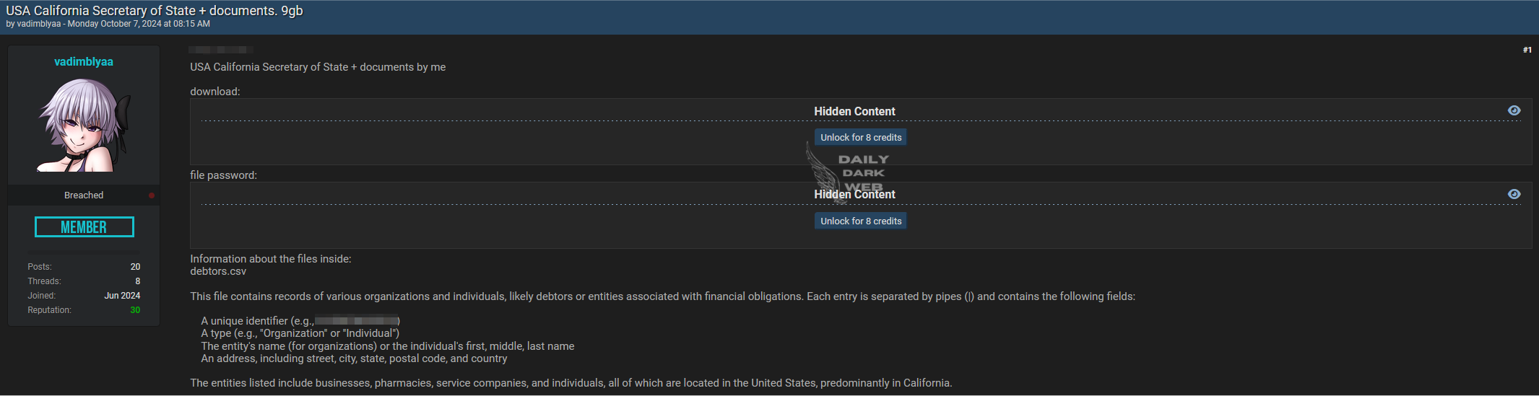Click 'Hidden Content' heading under file password
Screen dimensions: 1539x396
[x=854, y=194]
